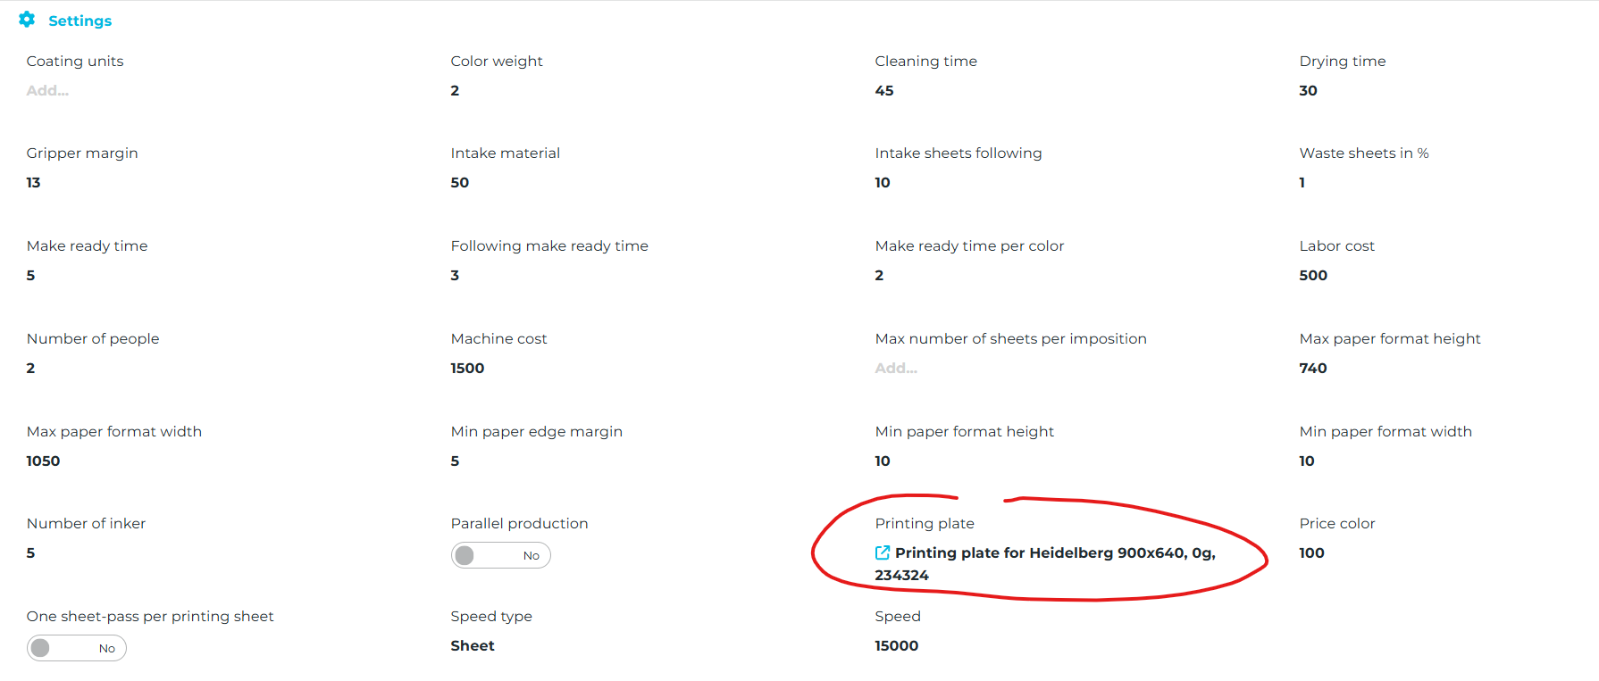Edit the Labor cost value 500
The height and width of the screenshot is (681, 1599).
(x=1313, y=275)
